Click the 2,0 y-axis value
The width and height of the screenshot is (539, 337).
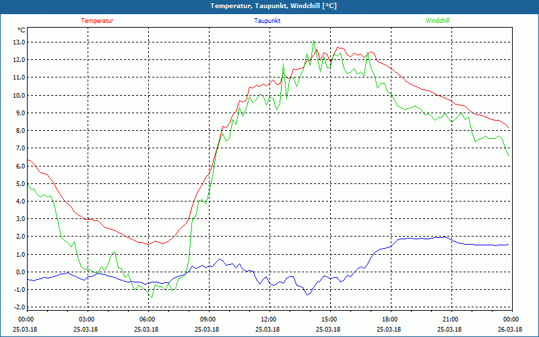[20, 237]
